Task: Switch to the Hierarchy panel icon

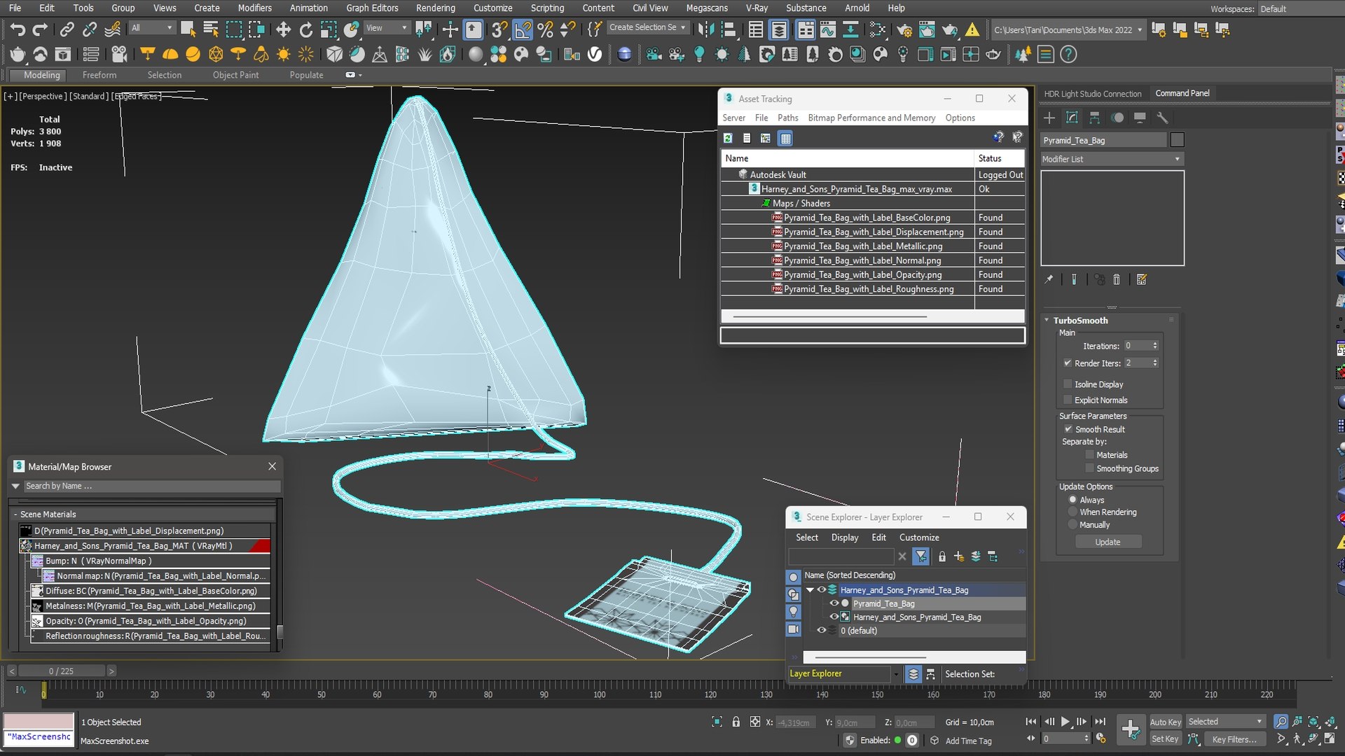Action: 1094,118
